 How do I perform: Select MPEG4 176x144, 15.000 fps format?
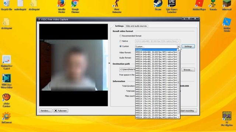[x=156, y=108]
